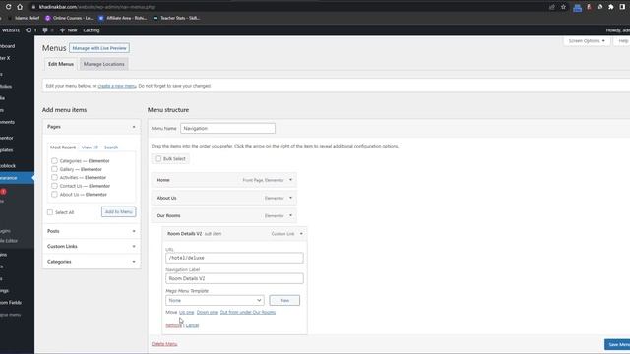Click Manage with Live Preview button
This screenshot has height=354, width=630.
(99, 48)
